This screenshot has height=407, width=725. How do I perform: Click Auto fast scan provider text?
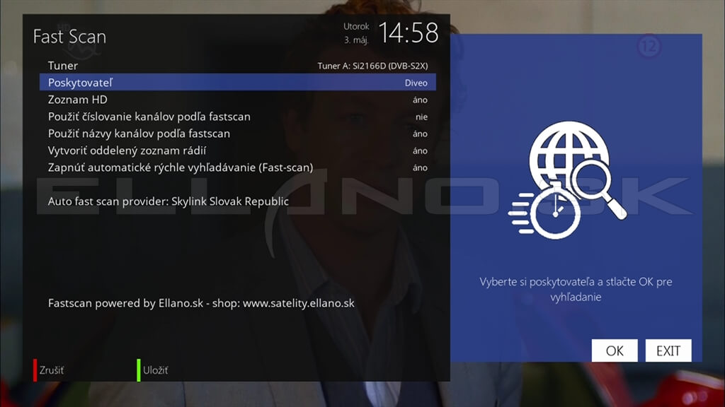click(169, 201)
